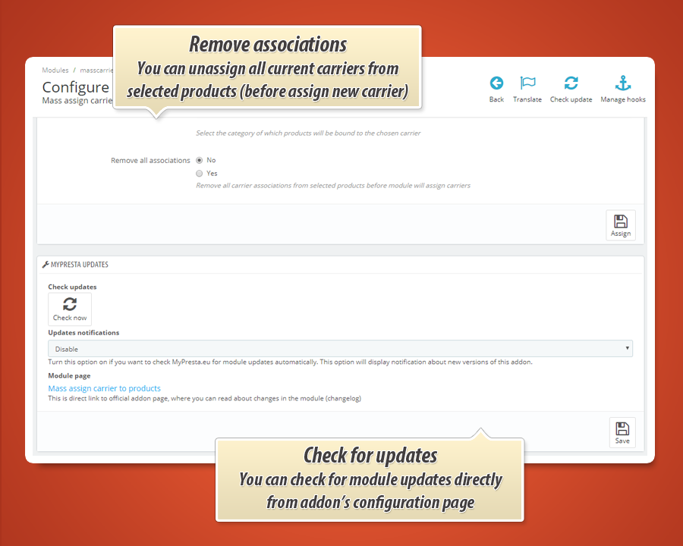683x546 pixels.
Task: Open Mass assign carrier to products link
Action: 104,388
